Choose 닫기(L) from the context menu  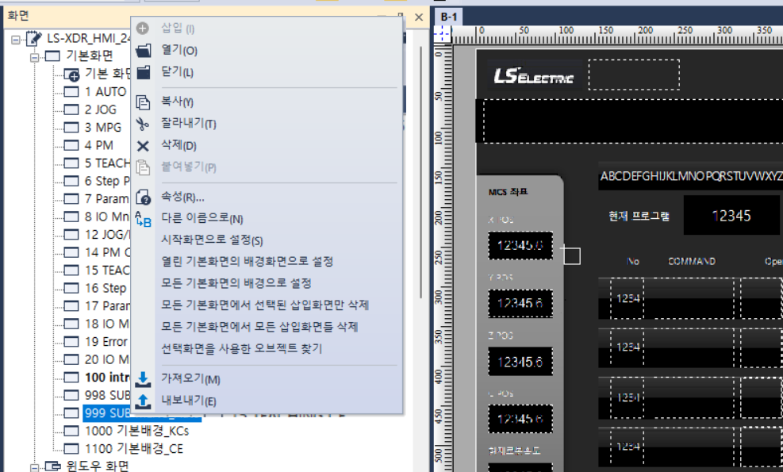177,72
